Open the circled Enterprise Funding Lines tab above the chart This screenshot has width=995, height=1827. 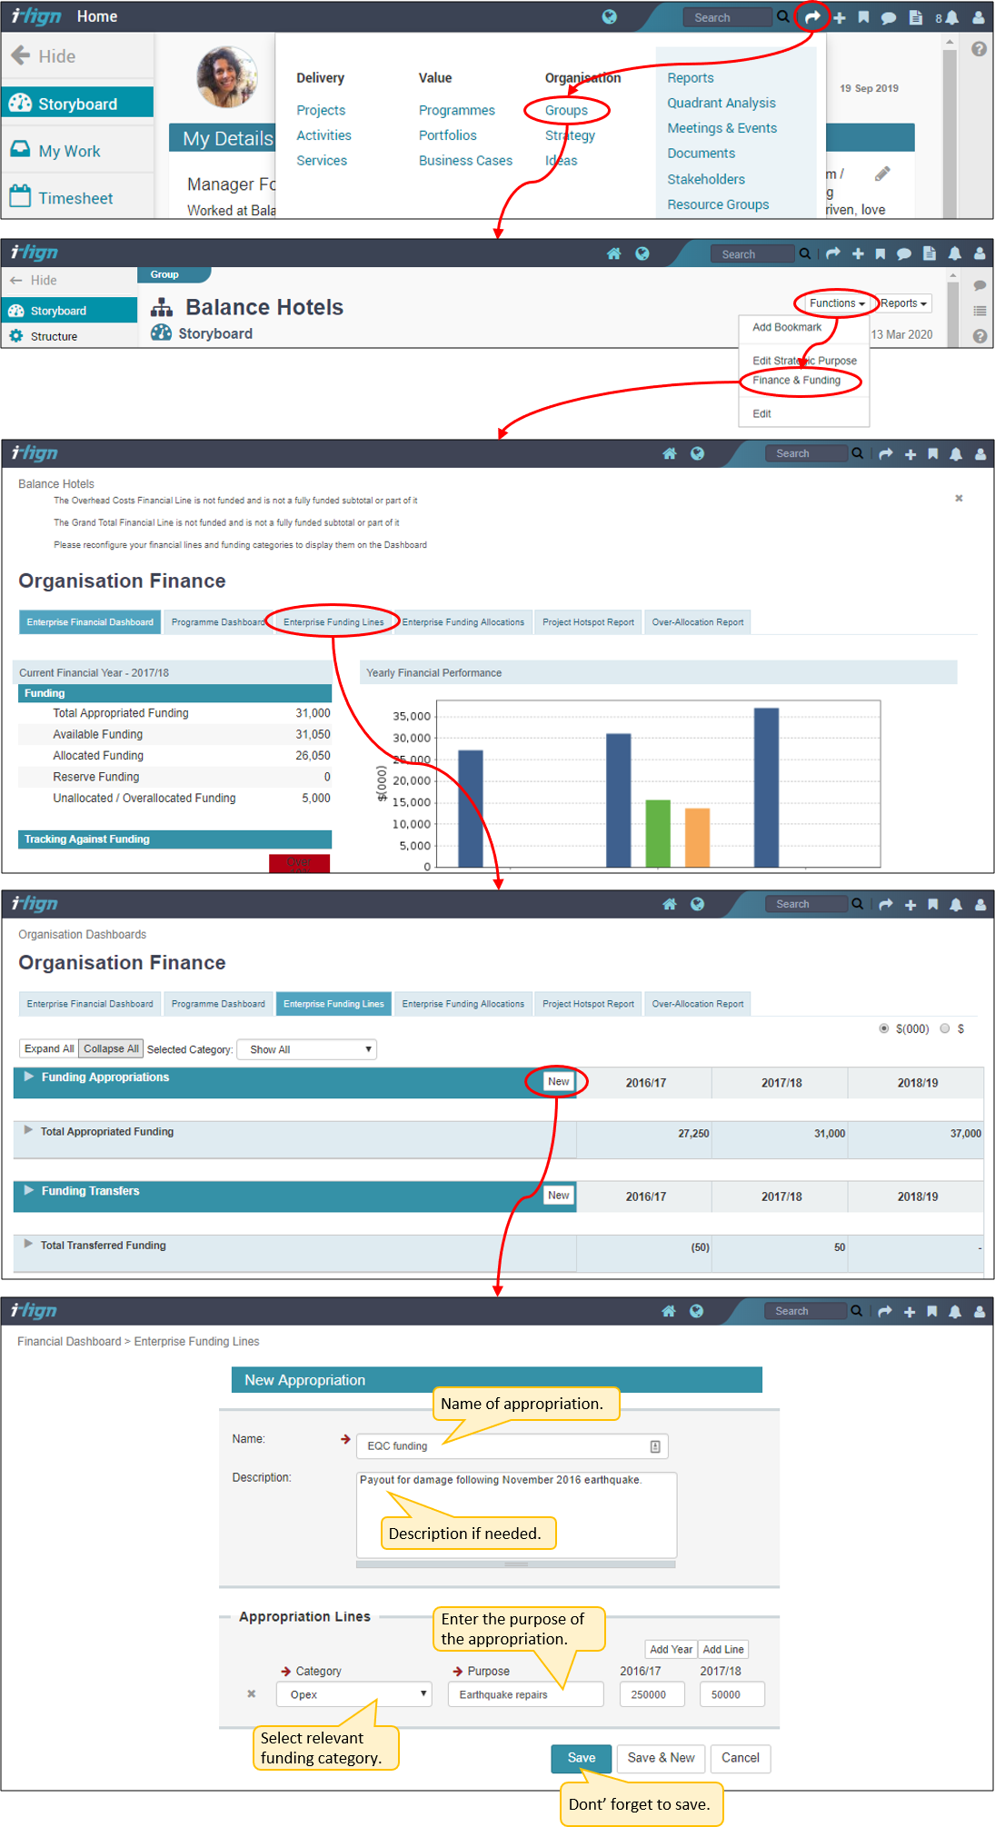coord(333,622)
